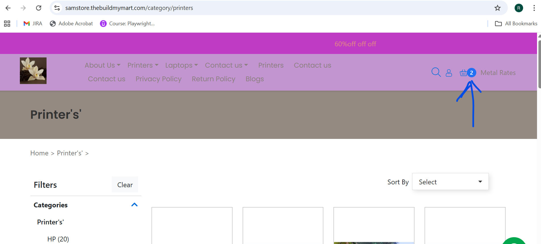This screenshot has height=244, width=541.
Task: Open the Sort By select box
Action: click(450, 182)
